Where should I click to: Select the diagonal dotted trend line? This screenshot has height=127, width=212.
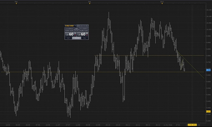click(x=191, y=65)
